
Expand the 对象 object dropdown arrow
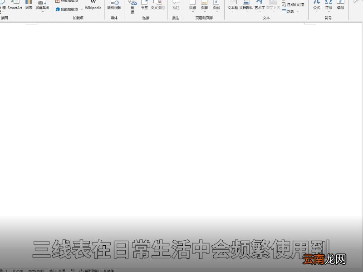(298, 11)
